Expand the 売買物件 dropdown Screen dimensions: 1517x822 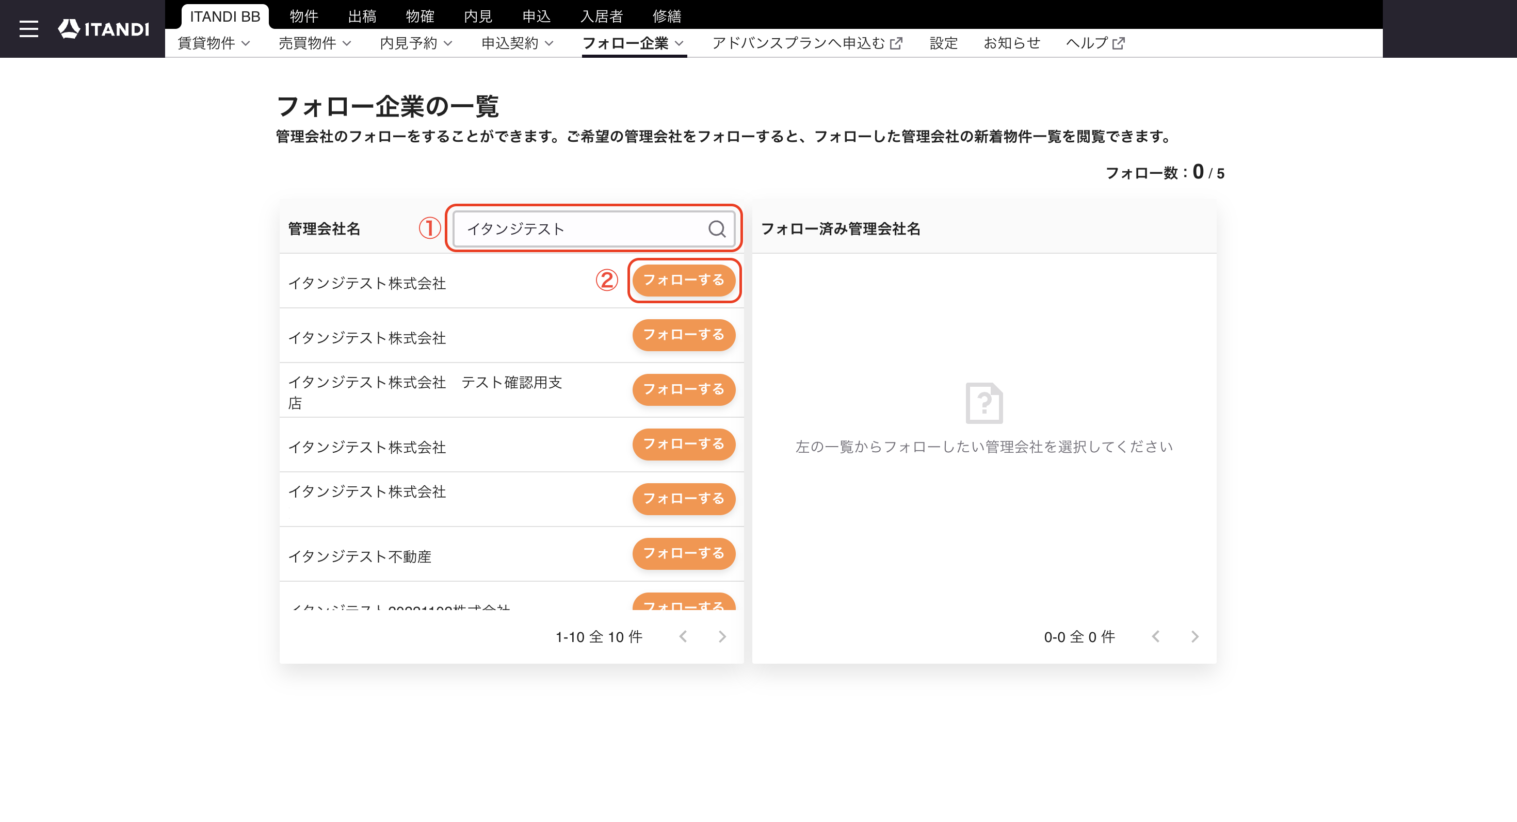tap(314, 43)
